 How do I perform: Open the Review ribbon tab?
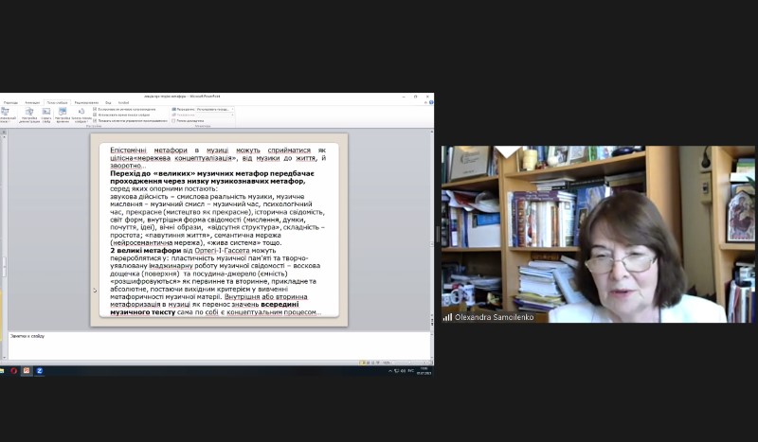point(85,102)
